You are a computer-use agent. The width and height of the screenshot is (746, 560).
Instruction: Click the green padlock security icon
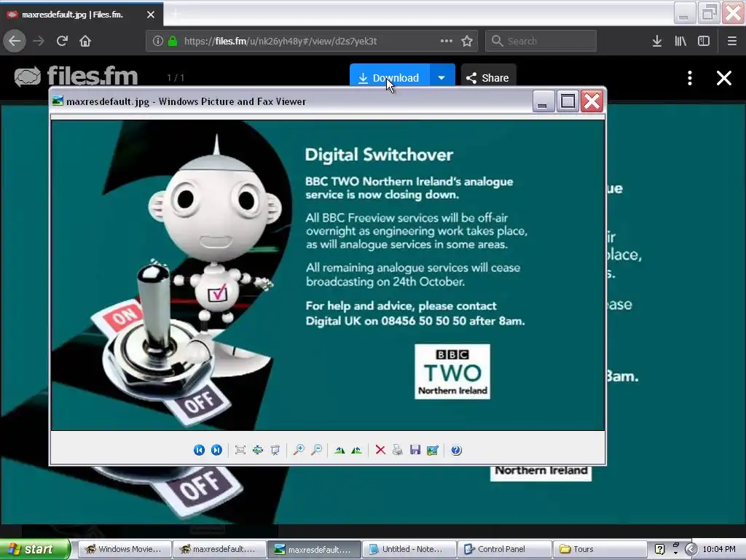173,41
